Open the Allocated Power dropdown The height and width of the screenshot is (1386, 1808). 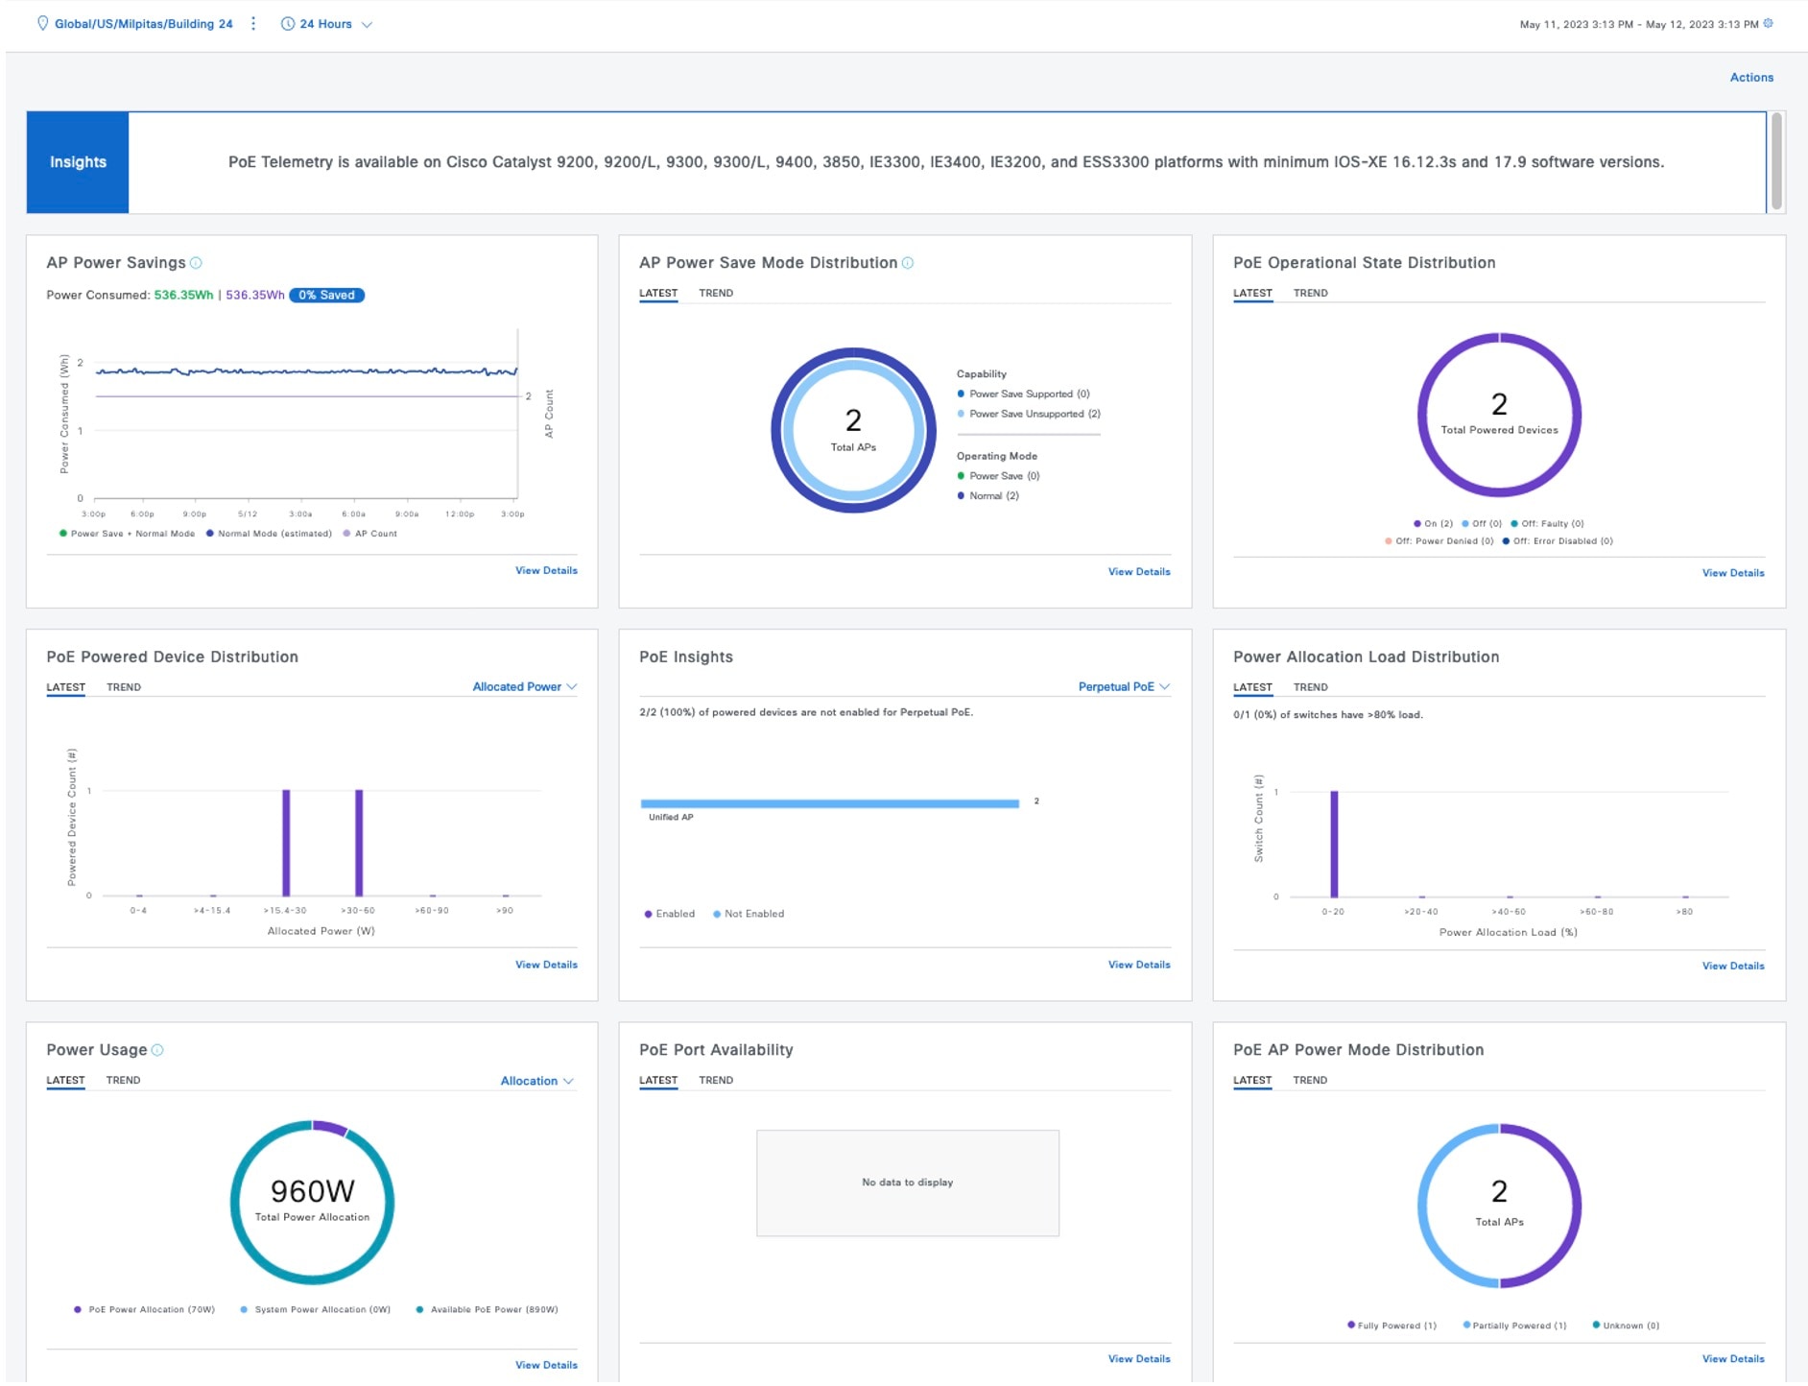coord(525,687)
